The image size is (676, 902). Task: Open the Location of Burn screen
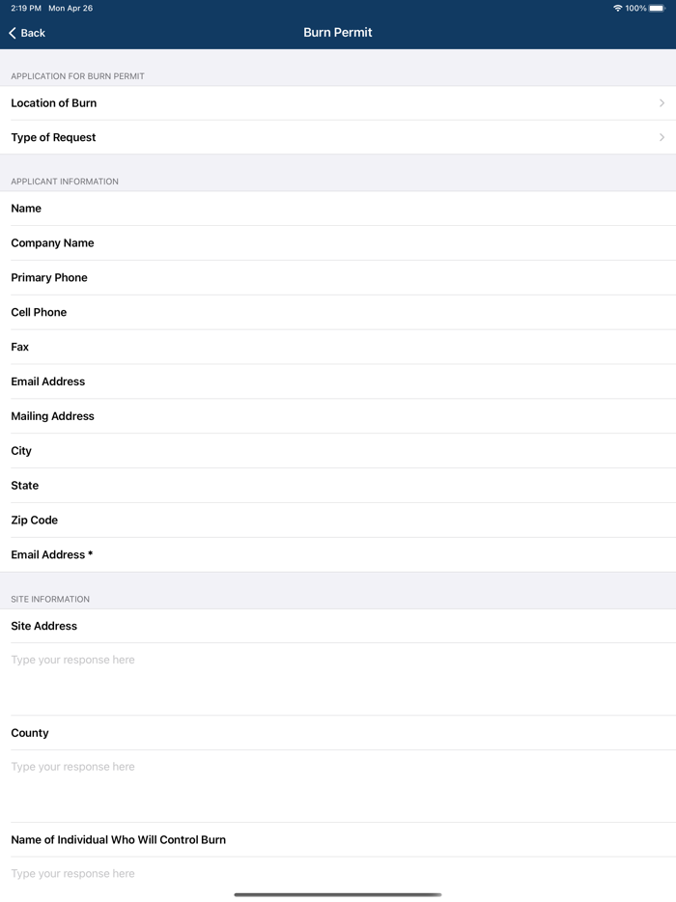point(338,102)
